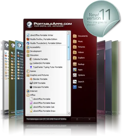Select "Mozilla Thunderbird, Portable Edition" text
The height and width of the screenshot is (136, 122).
point(46,43)
